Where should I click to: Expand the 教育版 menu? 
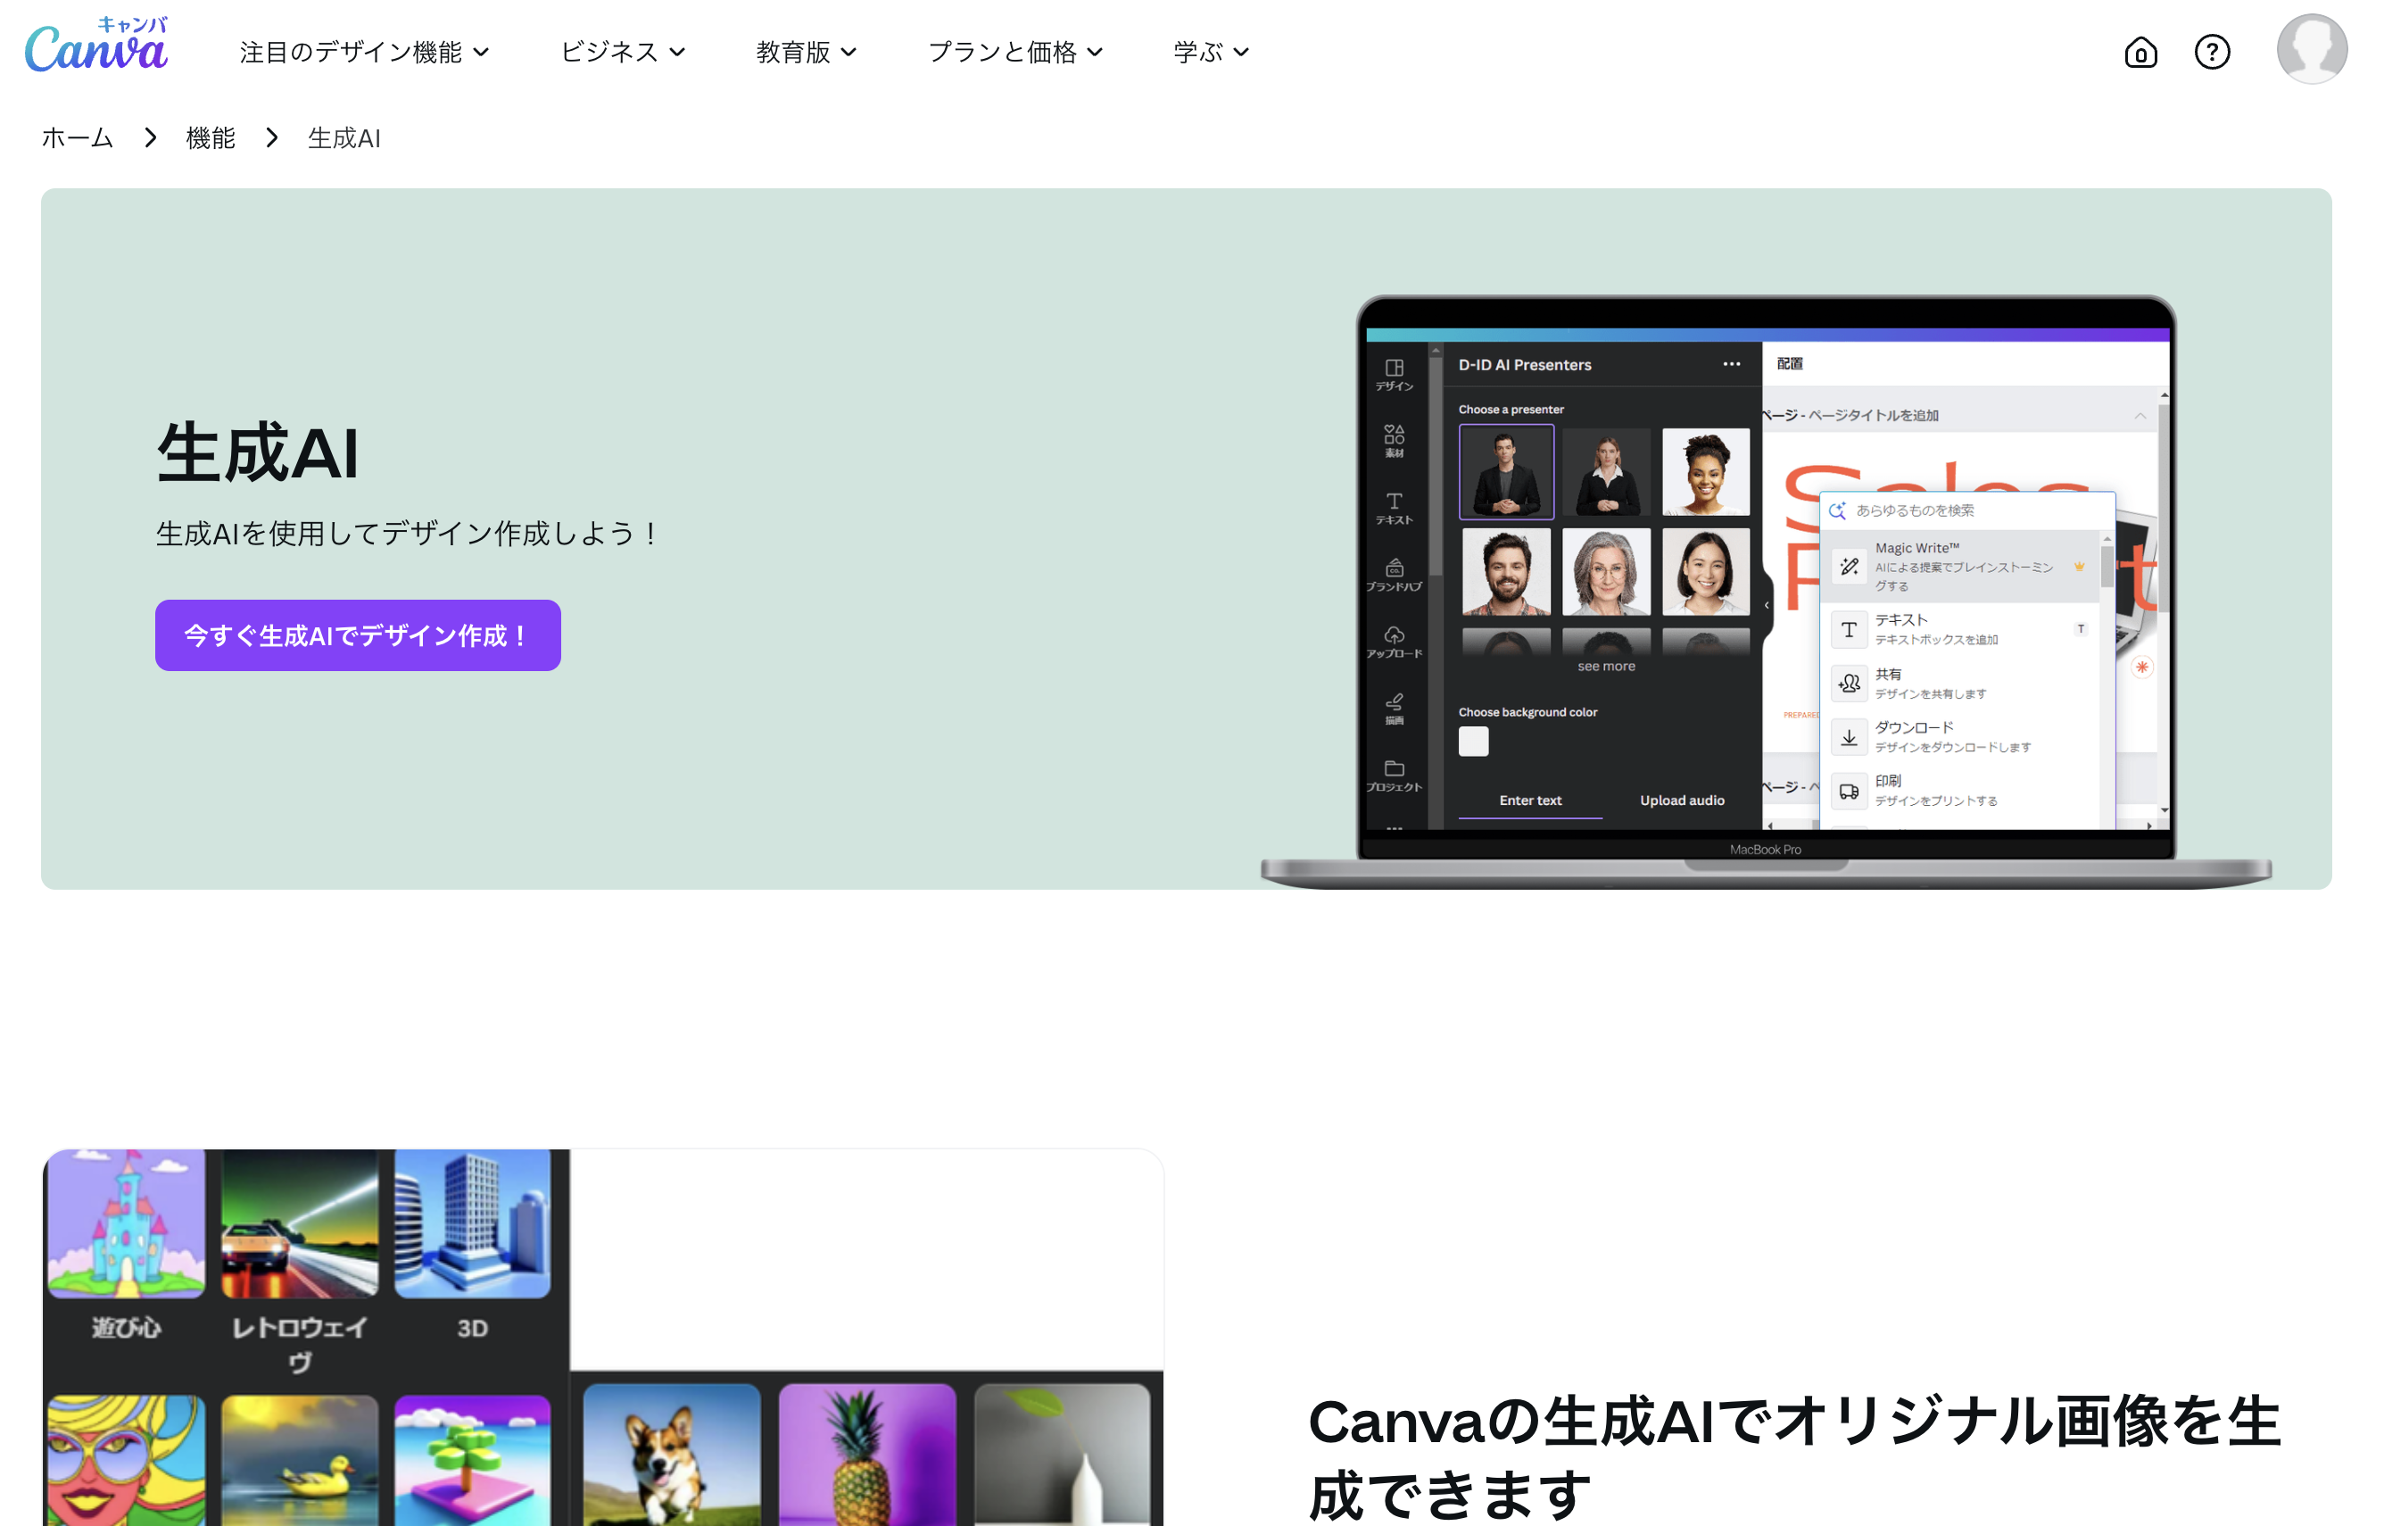click(806, 52)
